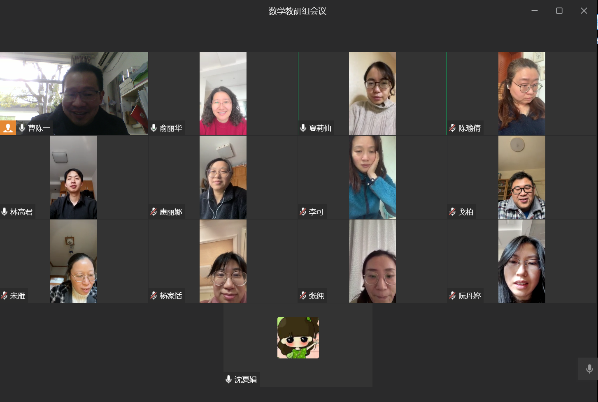
Task: Click the microphone icon beside 夏莉仙
Action: (x=303, y=128)
